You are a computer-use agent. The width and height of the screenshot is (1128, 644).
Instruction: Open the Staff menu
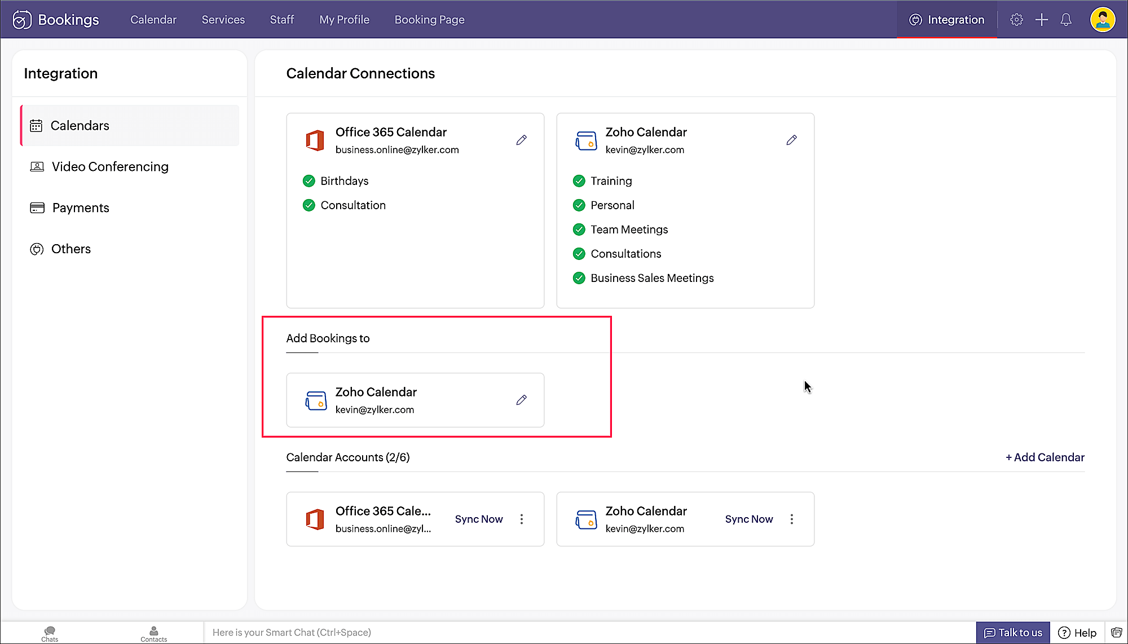pos(282,20)
